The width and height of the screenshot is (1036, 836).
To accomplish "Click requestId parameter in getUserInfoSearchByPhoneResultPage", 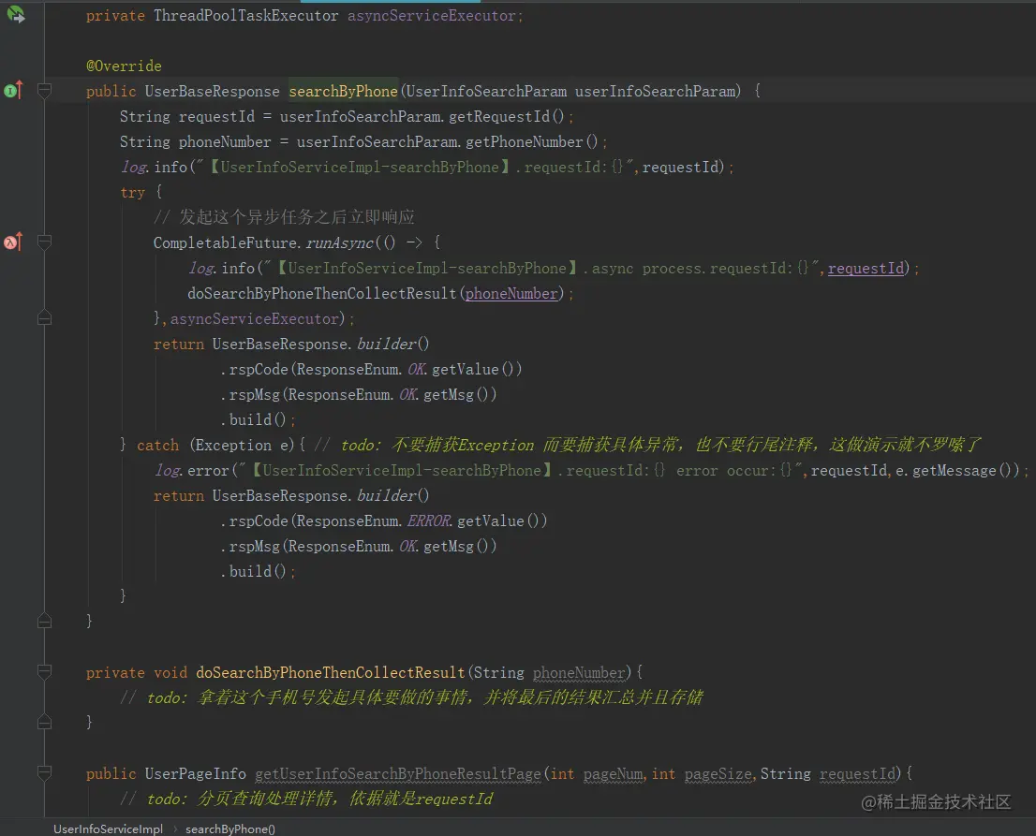I will point(858,773).
